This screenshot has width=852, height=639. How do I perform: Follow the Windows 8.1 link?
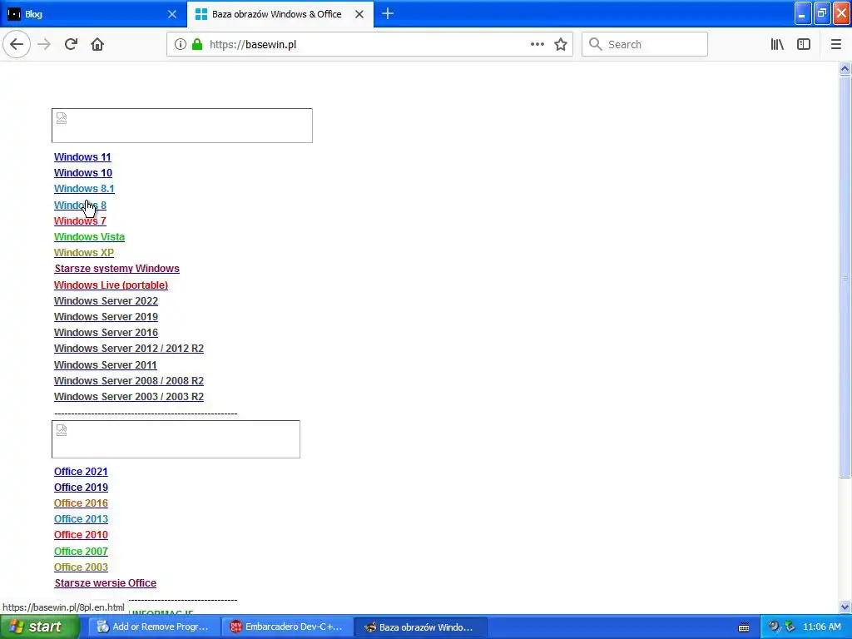pos(84,189)
